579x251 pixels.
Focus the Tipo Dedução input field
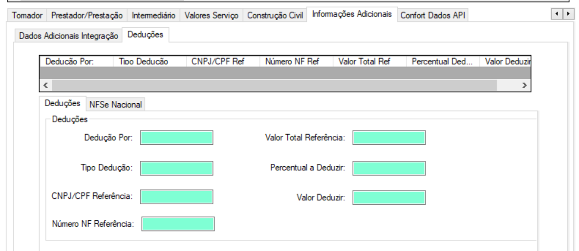[x=176, y=168]
